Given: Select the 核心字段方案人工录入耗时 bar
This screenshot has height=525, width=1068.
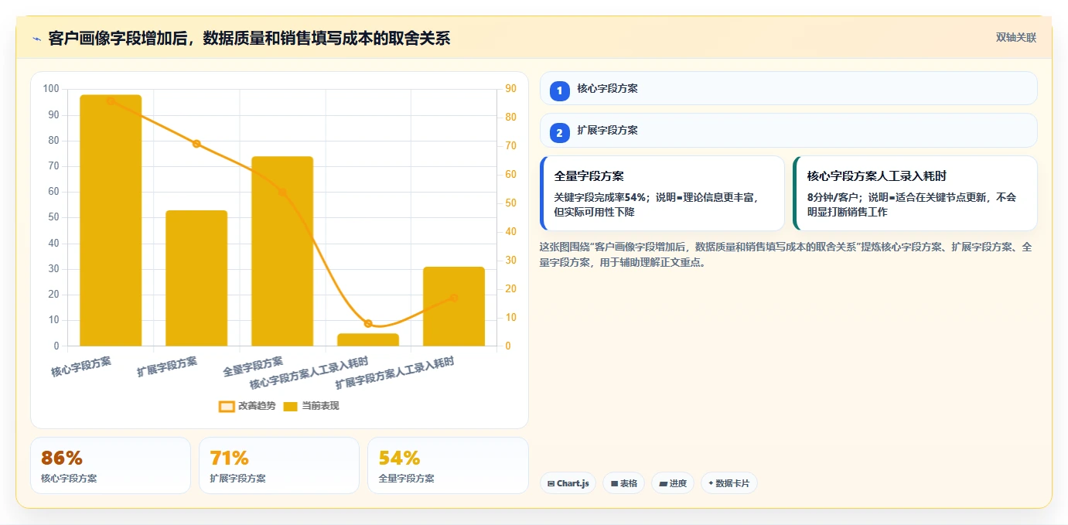Looking at the screenshot, I should tap(368, 339).
